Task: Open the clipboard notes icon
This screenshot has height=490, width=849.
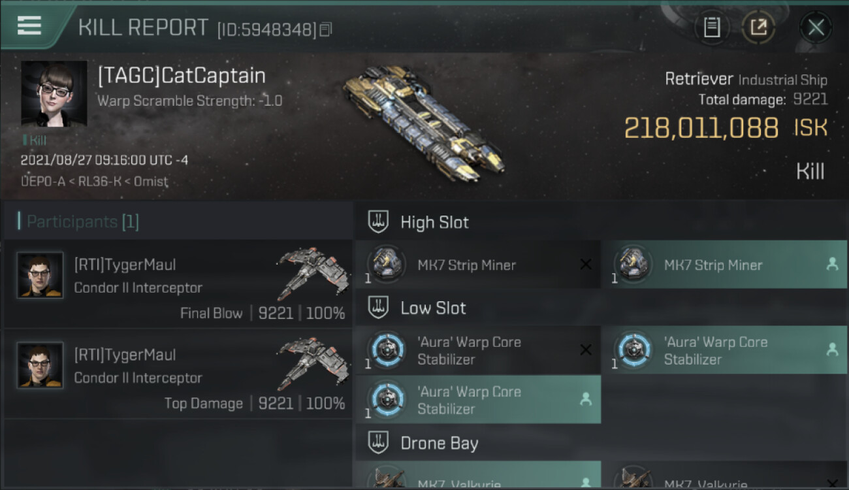Action: click(712, 27)
